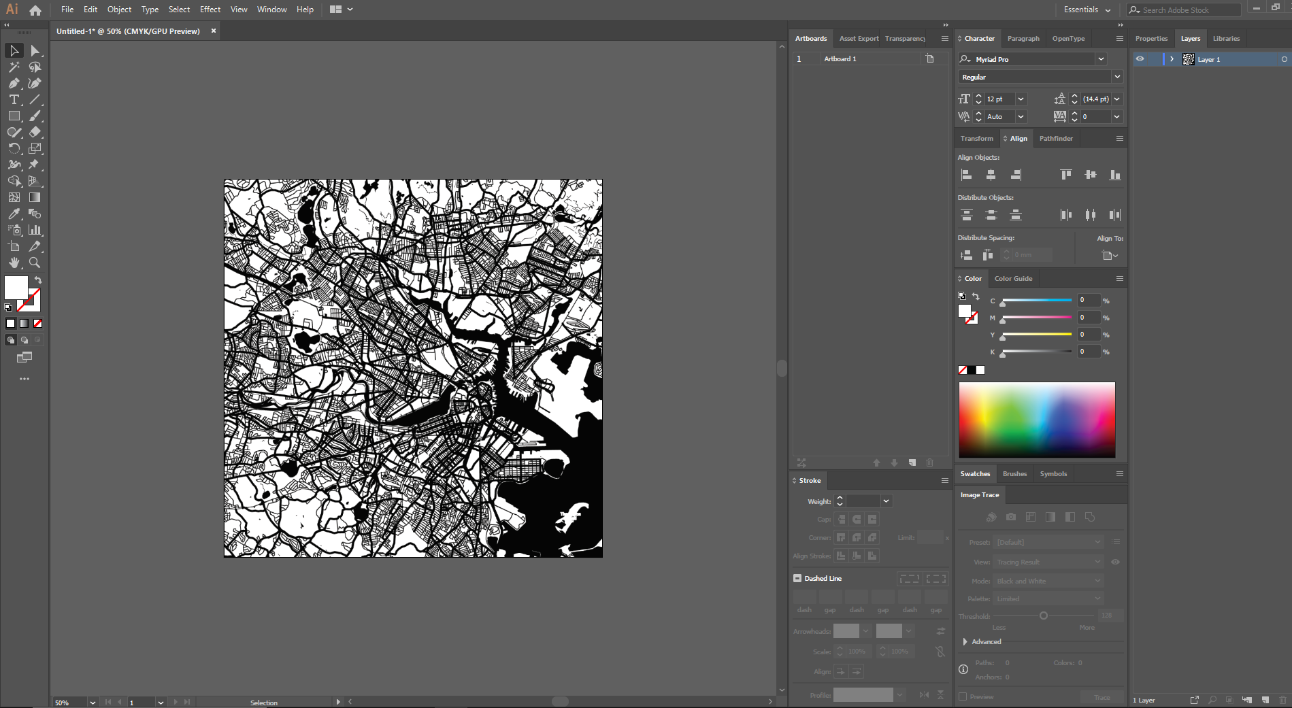The image size is (1292, 708).
Task: Click the Horizontal Align Center icon
Action: (991, 174)
